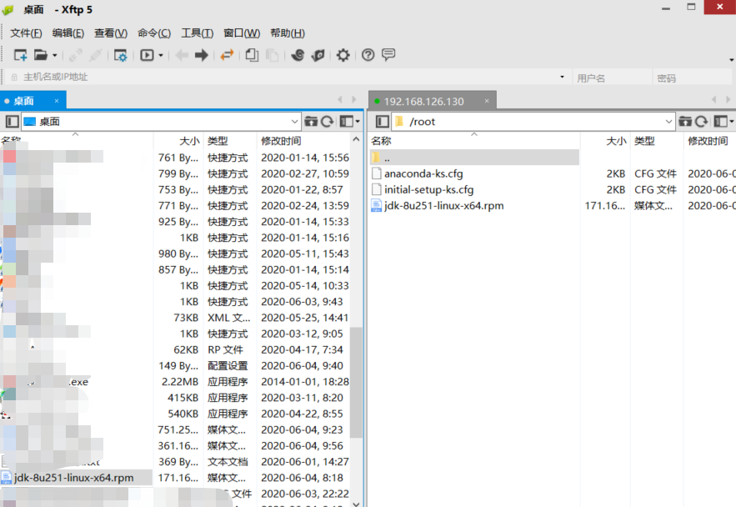The width and height of the screenshot is (736, 507).
Task: Open the remote pane view layout dropdown
Action: point(723,122)
